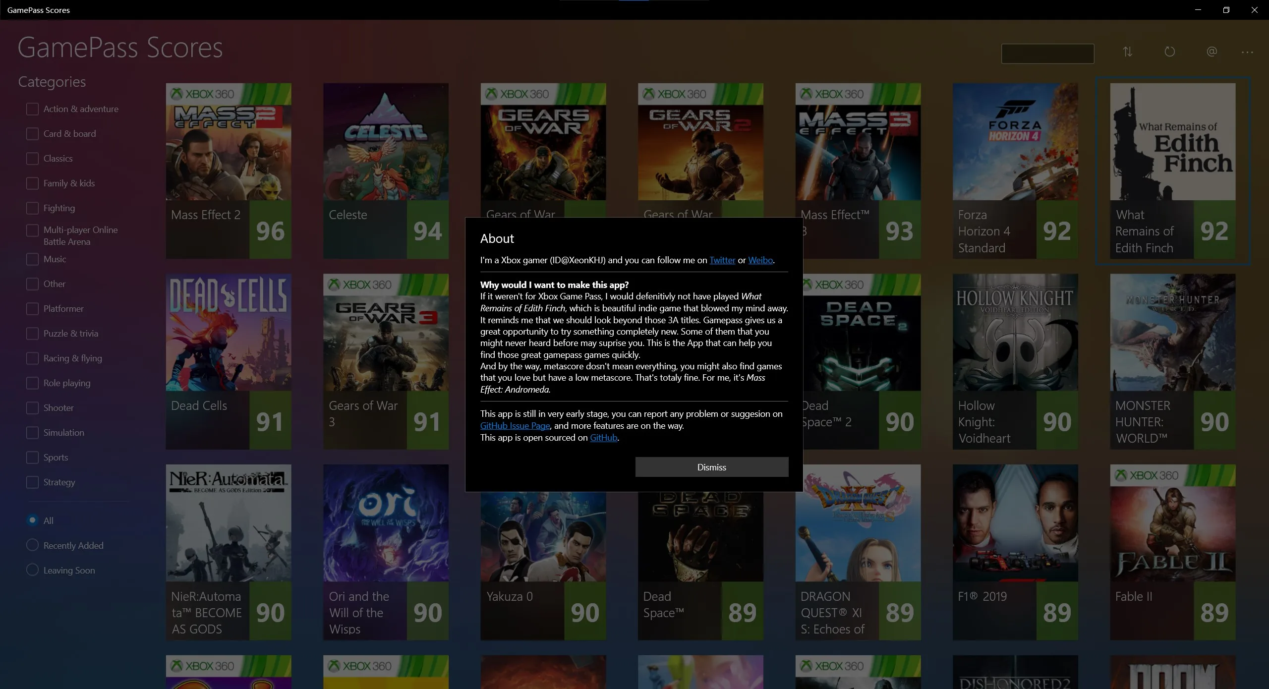1269x689 pixels.
Task: Check the Puzzle & trivia category
Action: [32, 334]
